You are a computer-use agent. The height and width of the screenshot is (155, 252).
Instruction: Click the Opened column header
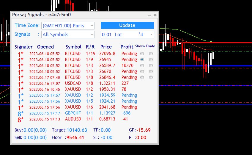(45, 47)
